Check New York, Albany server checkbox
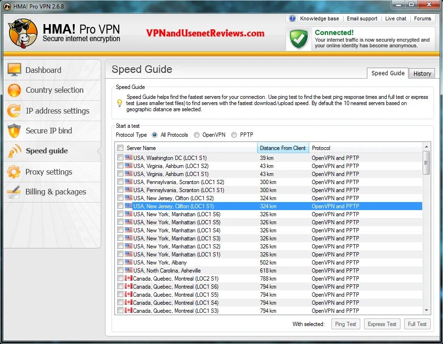Screen dimensions: 443x344 point(121,262)
